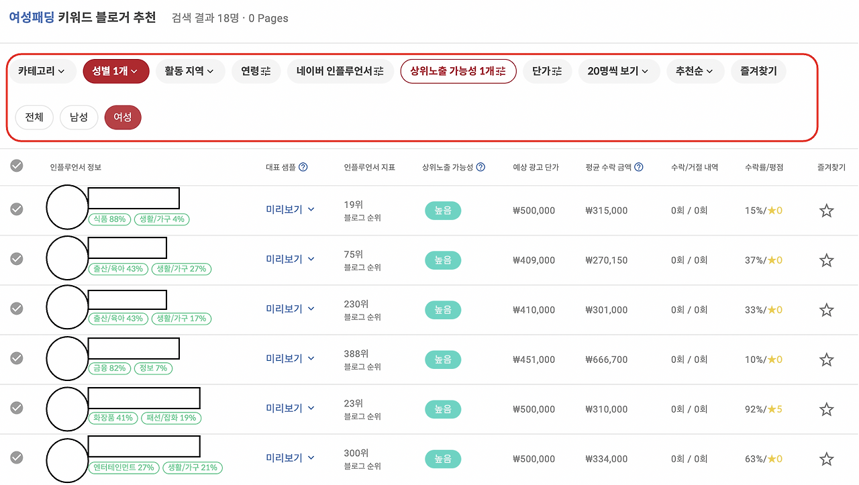This screenshot has width=859, height=485.
Task: Open the 추천순 sorting dropdown
Action: coord(695,71)
